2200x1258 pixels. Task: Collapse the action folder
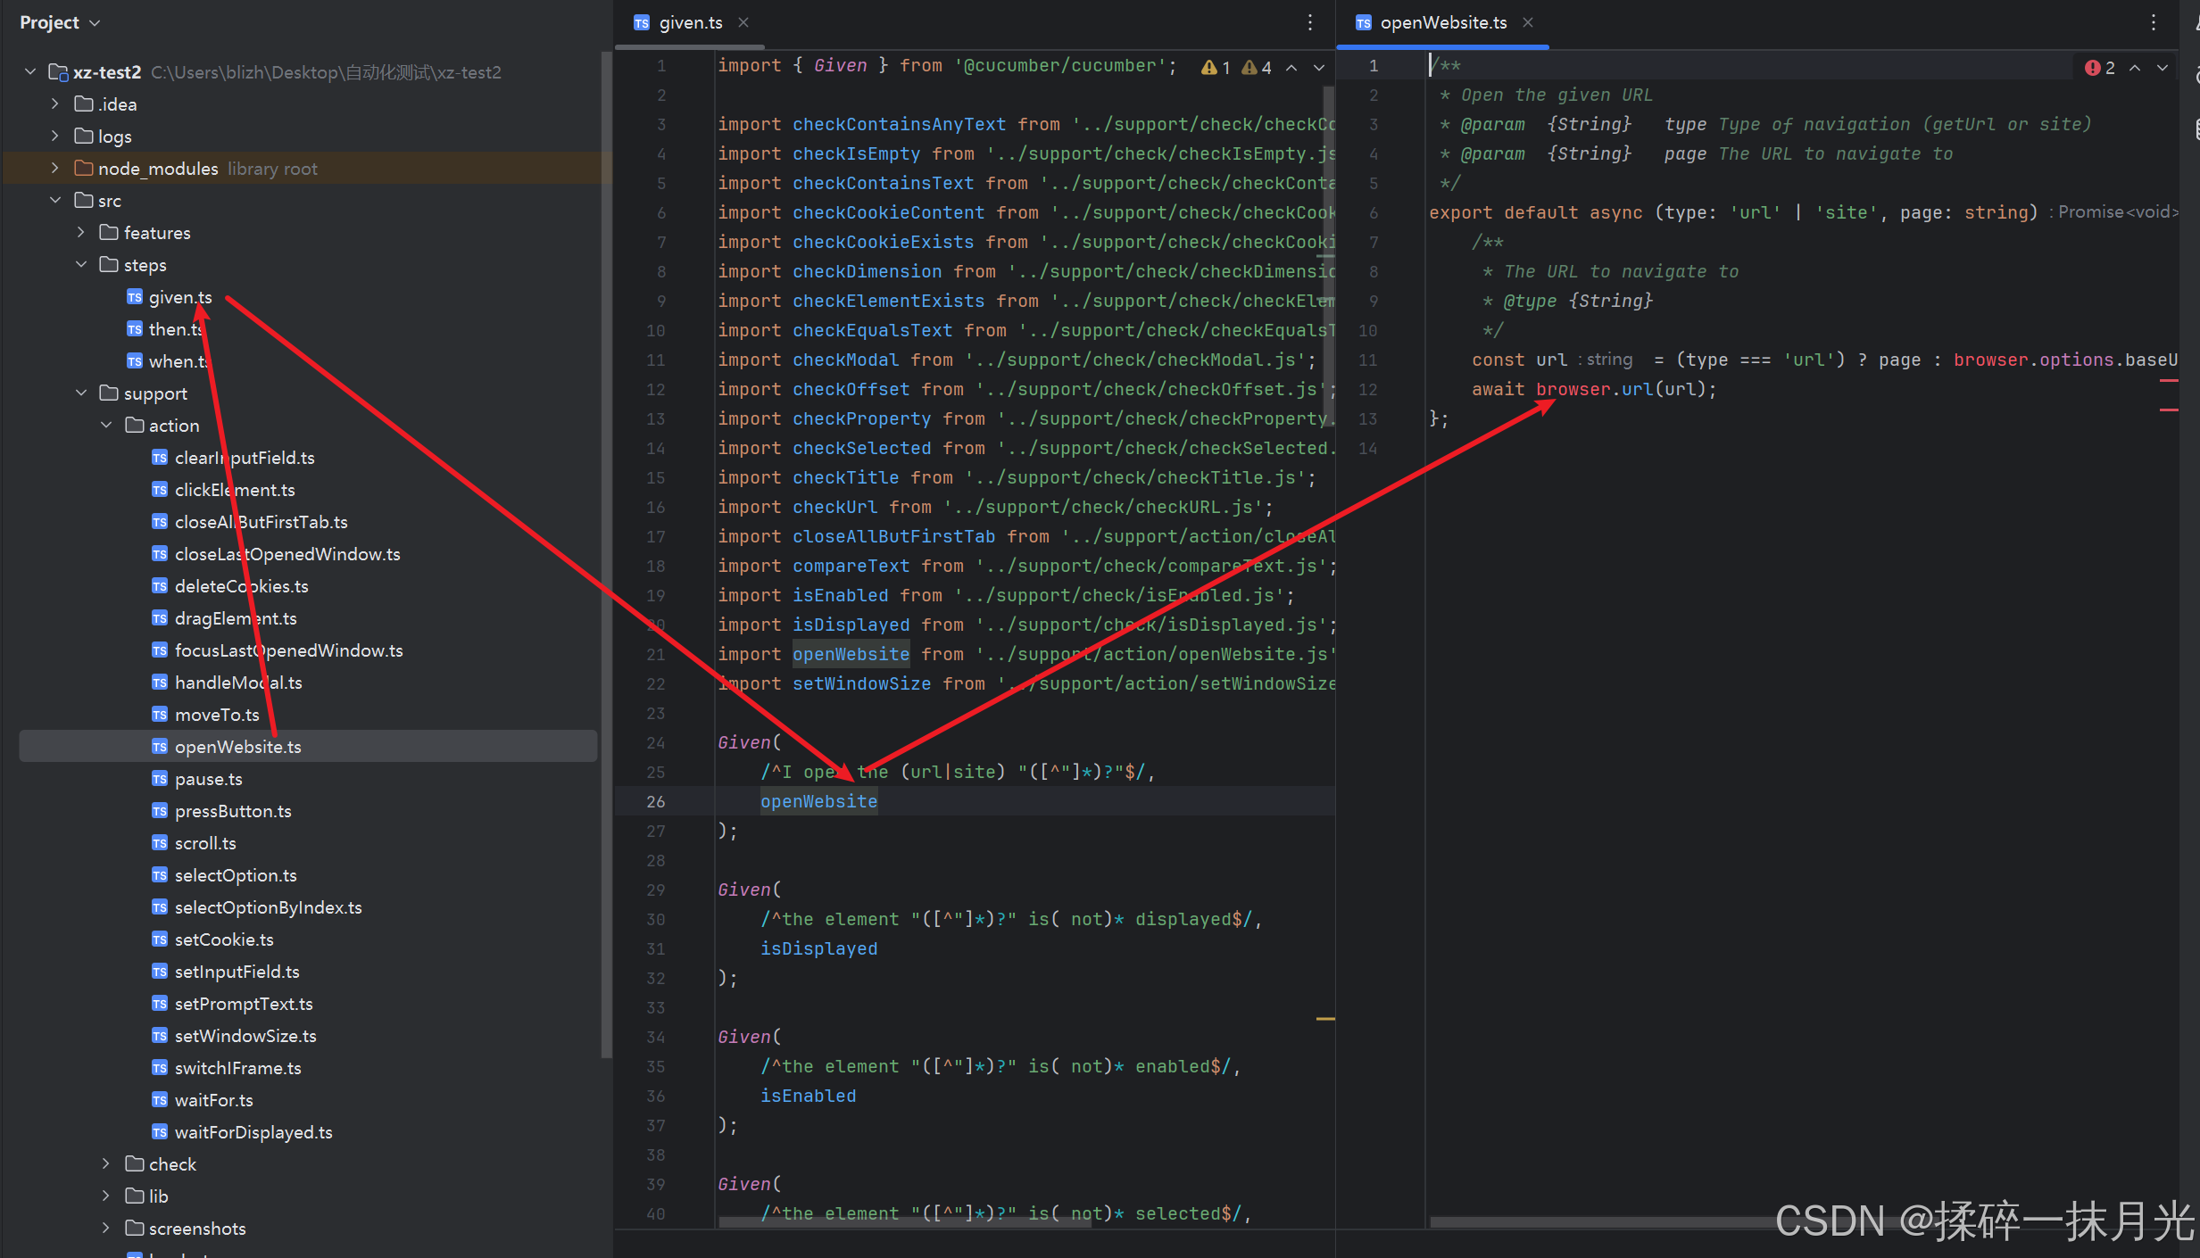pos(106,425)
